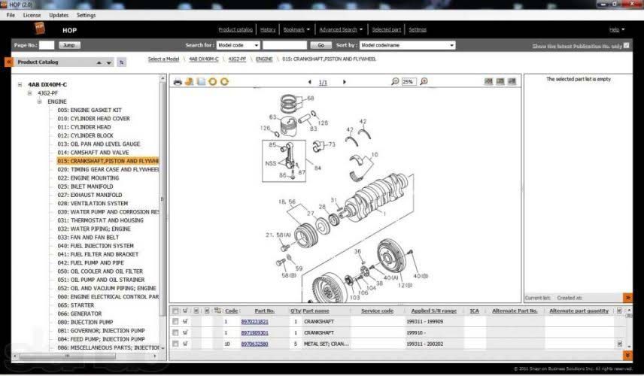Open the License menu
The width and height of the screenshot is (644, 376).
(32, 15)
